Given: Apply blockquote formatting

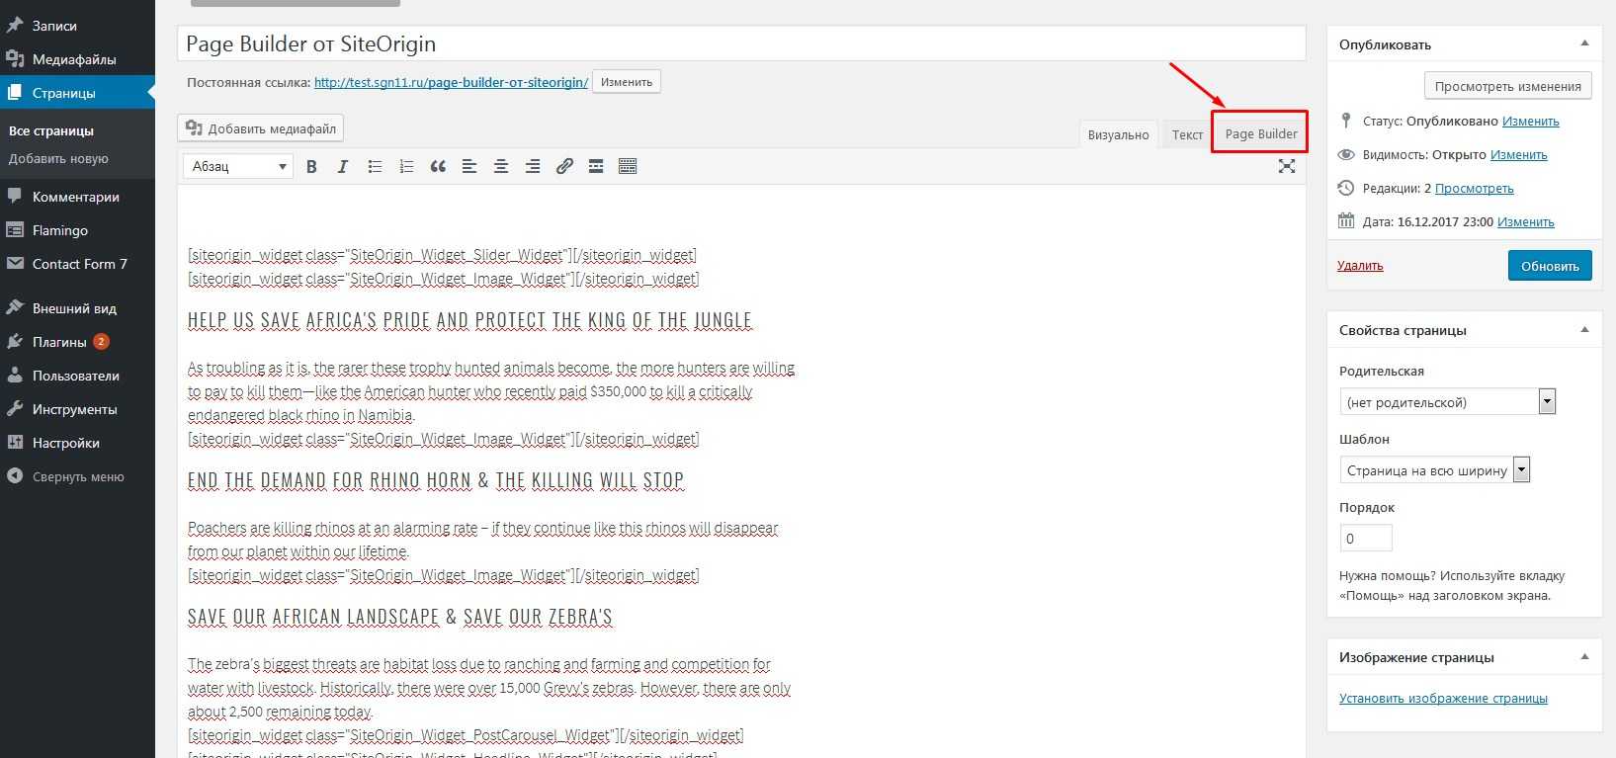Looking at the screenshot, I should [438, 167].
